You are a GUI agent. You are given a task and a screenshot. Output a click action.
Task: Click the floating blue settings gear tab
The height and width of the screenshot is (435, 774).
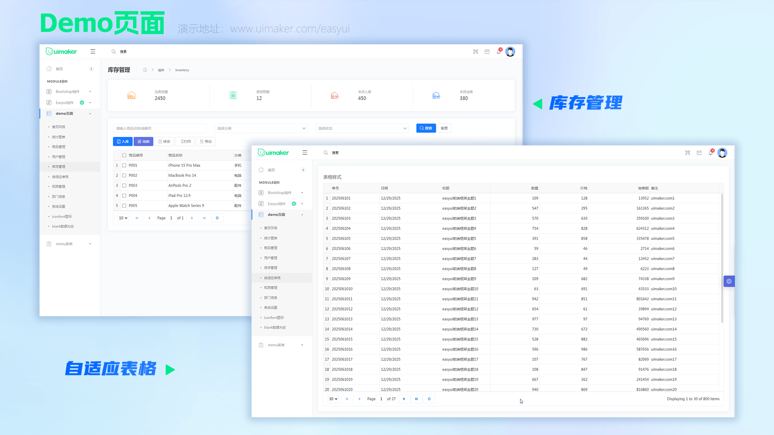pos(729,281)
